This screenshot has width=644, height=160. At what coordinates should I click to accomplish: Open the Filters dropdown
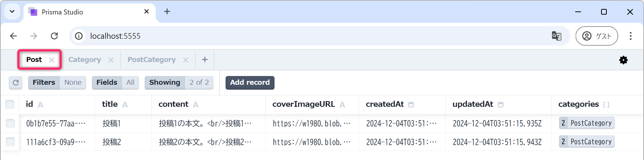(57, 82)
